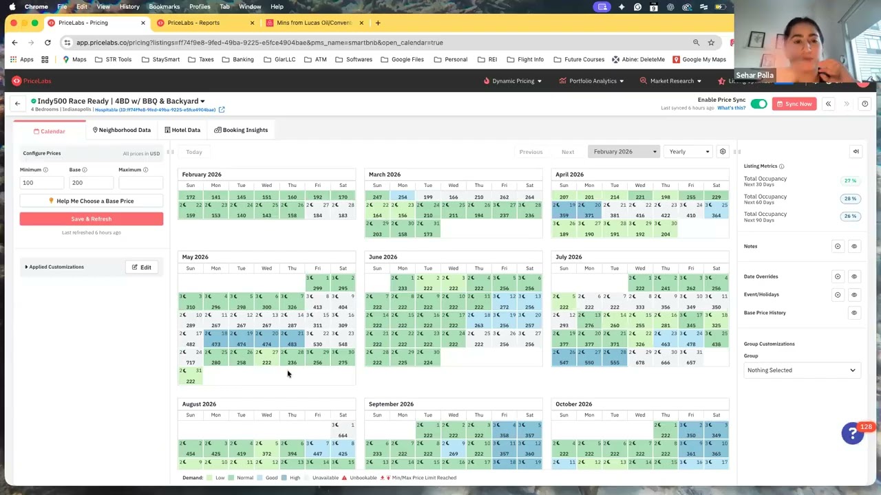Viewport: 881px width, 495px height.
Task: Click the 27 % occupancy badge
Action: tap(851, 181)
